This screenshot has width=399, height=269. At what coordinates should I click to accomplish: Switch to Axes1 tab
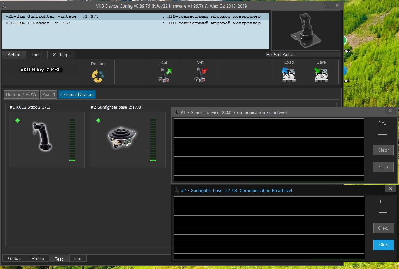pyautogui.click(x=49, y=94)
